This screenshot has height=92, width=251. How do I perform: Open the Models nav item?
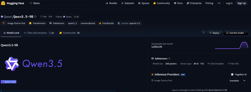[x=111, y=3]
